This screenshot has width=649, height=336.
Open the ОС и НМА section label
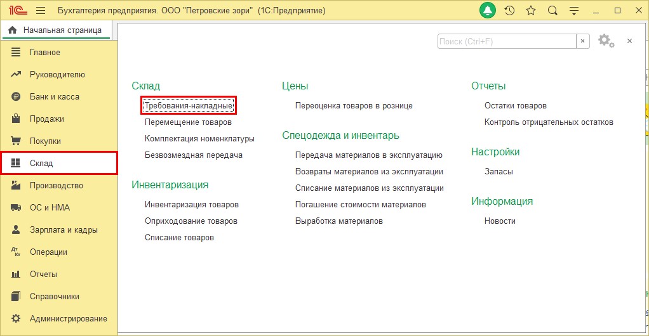(x=50, y=208)
